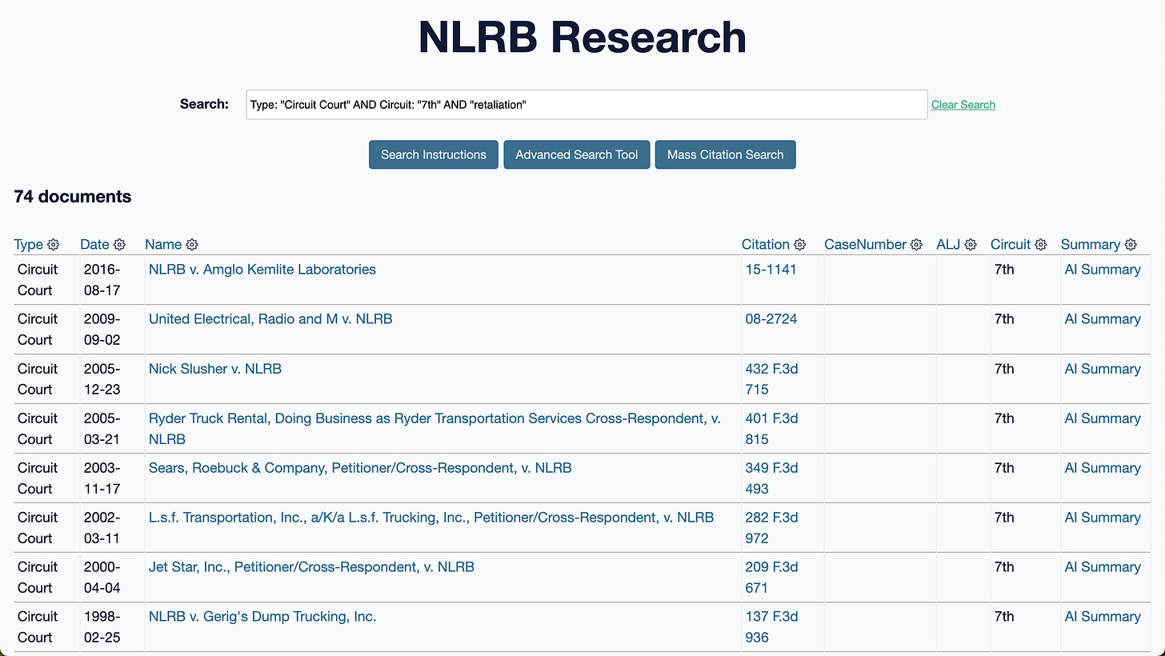
Task: Open AI Summary for L.s.f. Transportation row
Action: click(1103, 518)
